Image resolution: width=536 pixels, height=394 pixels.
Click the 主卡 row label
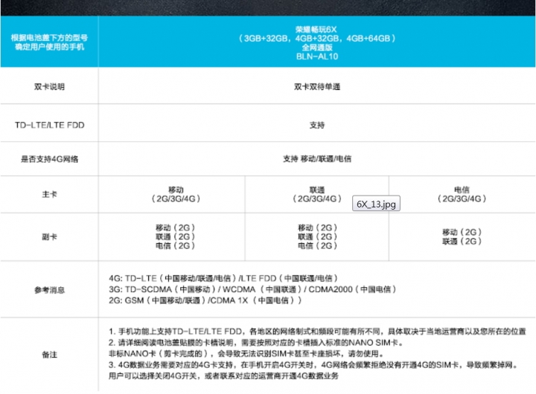point(50,194)
